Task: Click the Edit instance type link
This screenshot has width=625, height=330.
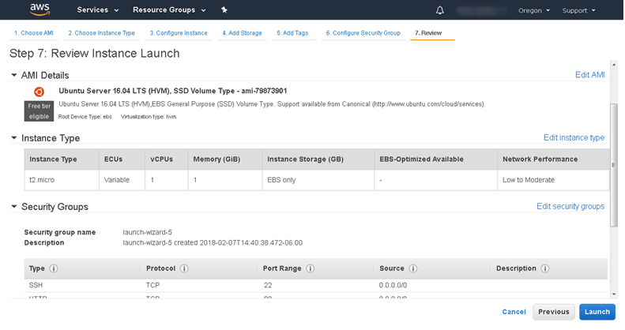Action: pos(574,137)
